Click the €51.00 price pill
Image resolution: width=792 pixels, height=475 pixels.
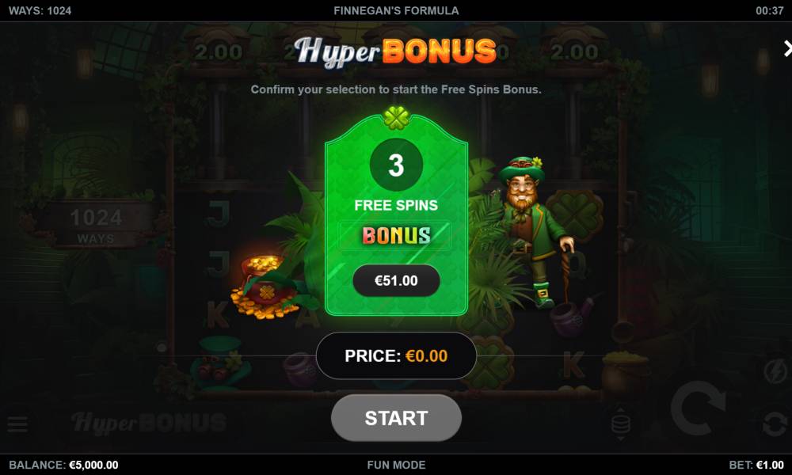pos(396,281)
